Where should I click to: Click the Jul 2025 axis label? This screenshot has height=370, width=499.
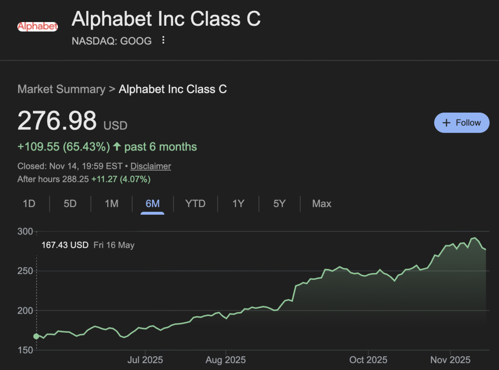coord(145,360)
